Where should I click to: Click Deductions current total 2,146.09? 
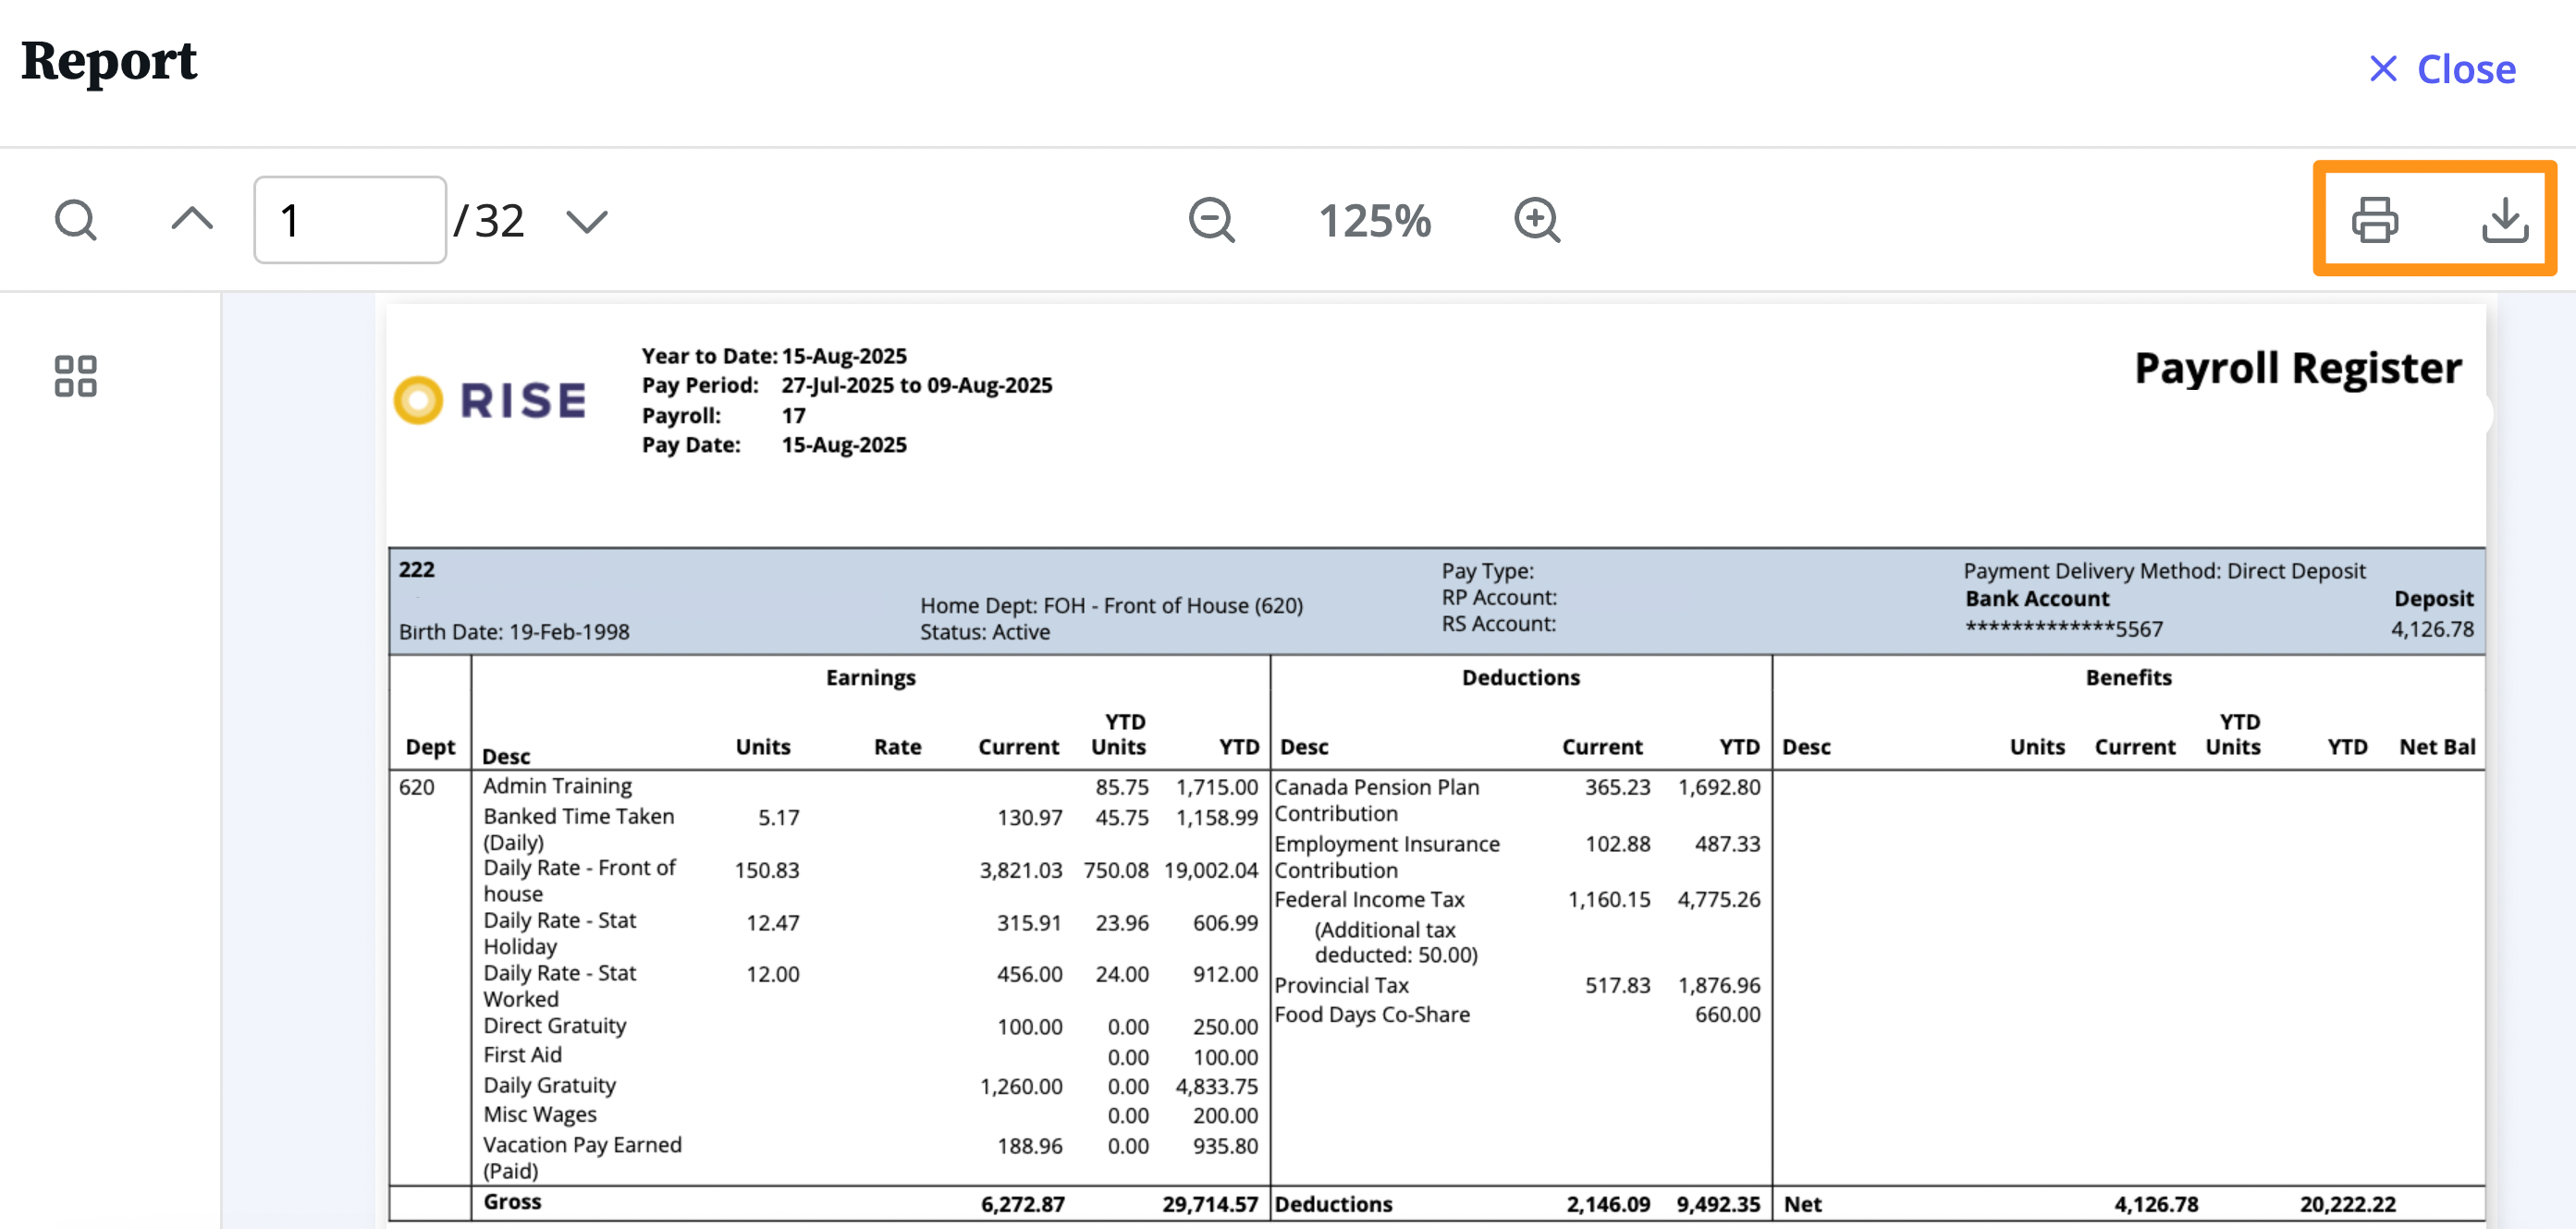pyautogui.click(x=1608, y=1204)
